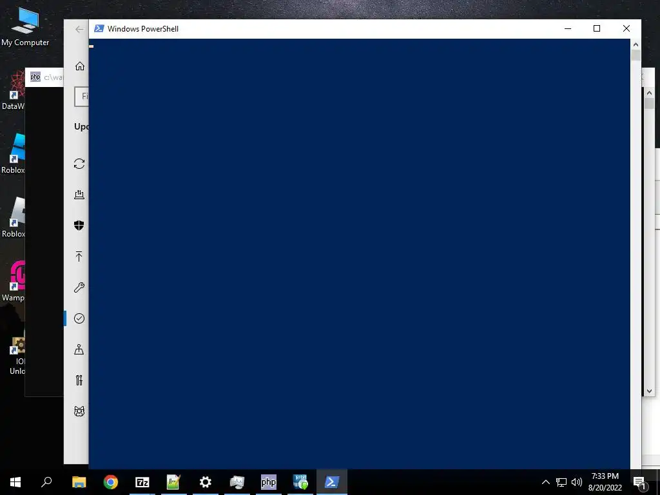Click scroll down arrow in php window
The image size is (660, 495).
649,391
